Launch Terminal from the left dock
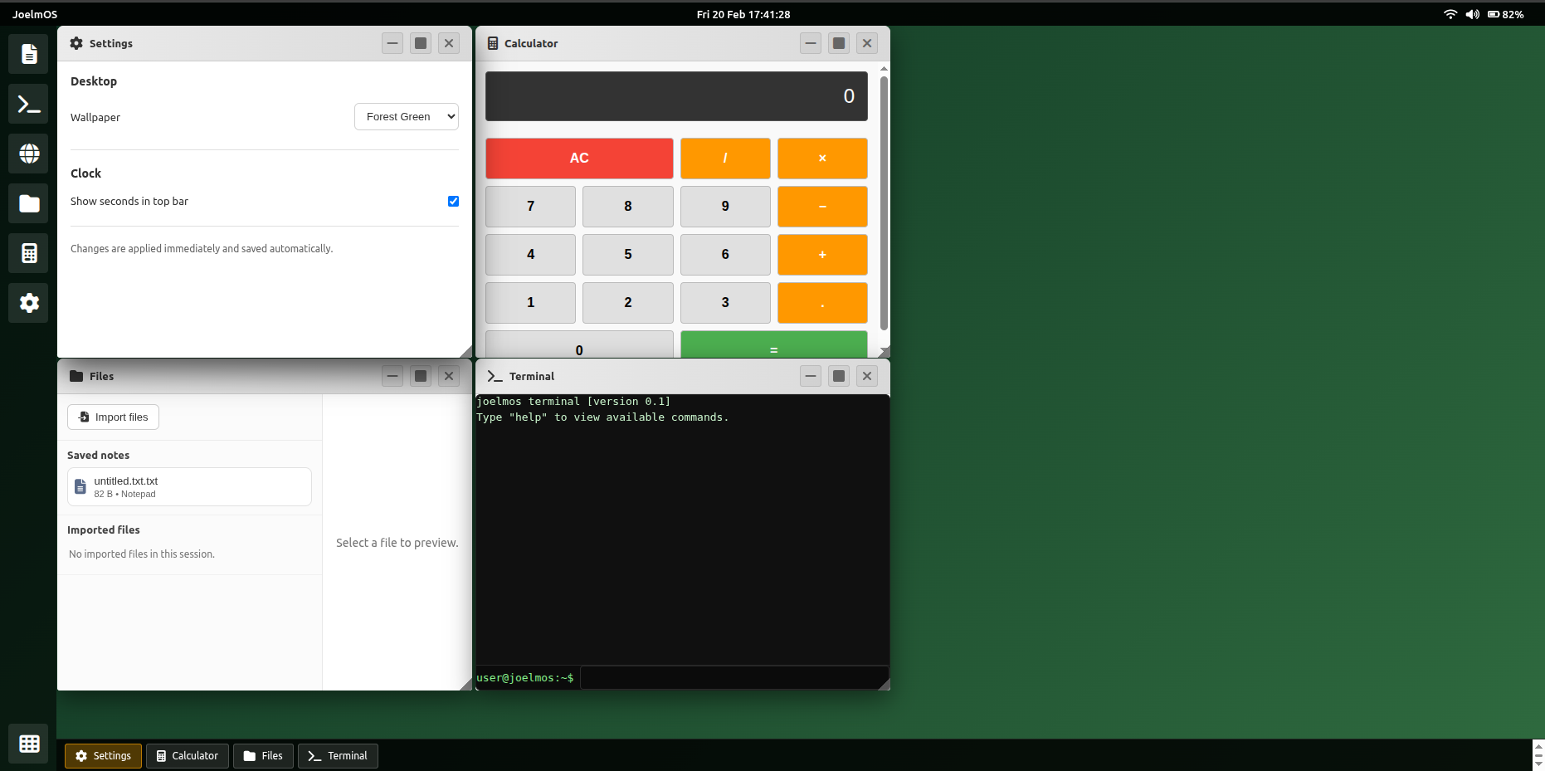This screenshot has width=1545, height=771. click(29, 105)
